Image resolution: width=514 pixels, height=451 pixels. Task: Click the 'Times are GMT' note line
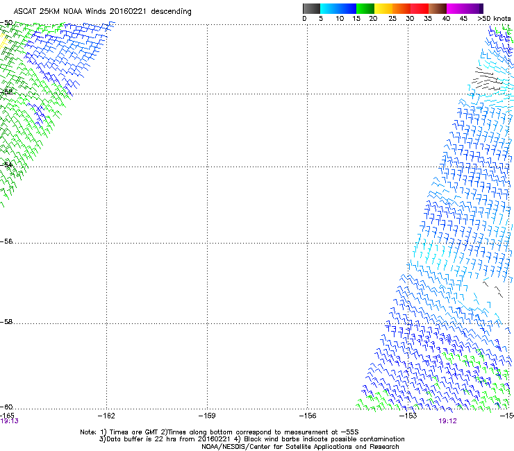(x=219, y=432)
